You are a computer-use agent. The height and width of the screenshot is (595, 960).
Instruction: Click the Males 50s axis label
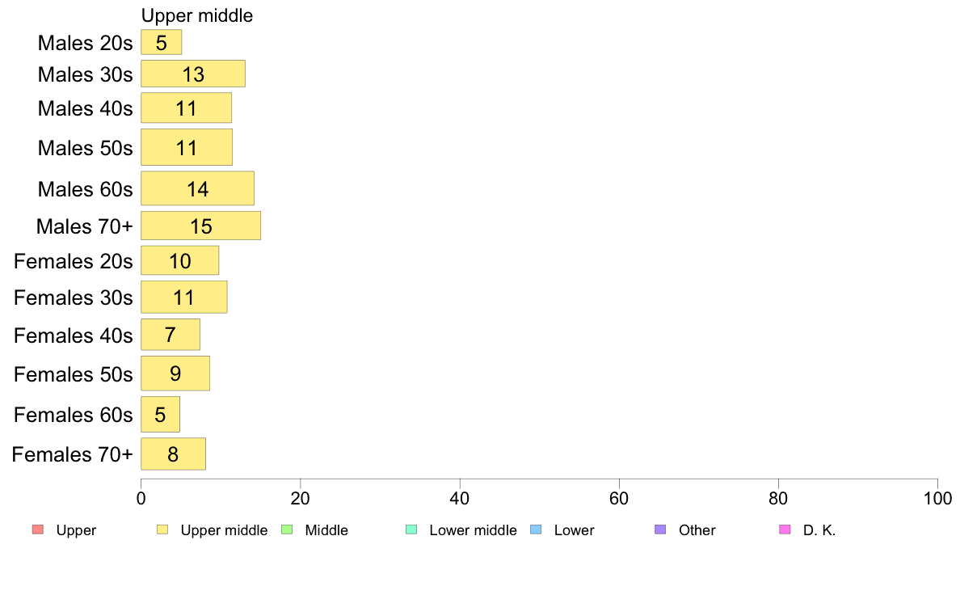pyautogui.click(x=85, y=148)
